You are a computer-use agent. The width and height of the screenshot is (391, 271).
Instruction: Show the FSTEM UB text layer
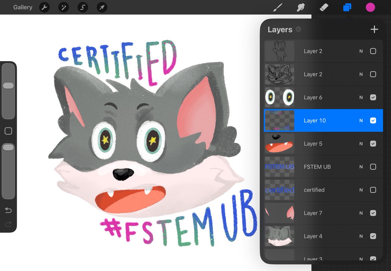pyautogui.click(x=373, y=167)
